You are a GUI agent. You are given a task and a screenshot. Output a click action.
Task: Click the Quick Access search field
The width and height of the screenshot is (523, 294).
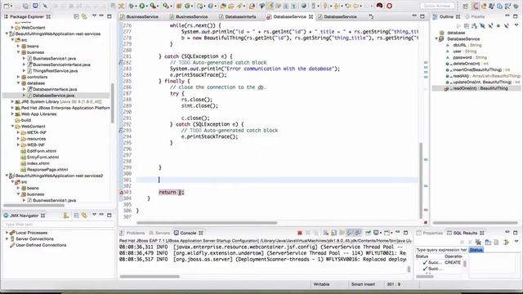click(x=437, y=6)
